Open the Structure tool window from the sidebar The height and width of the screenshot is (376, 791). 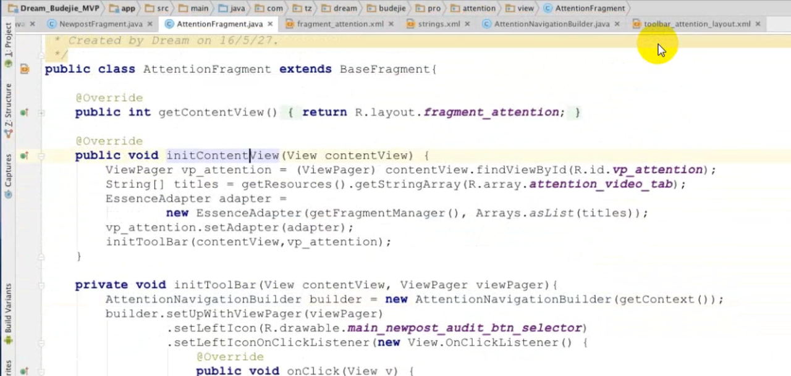click(8, 110)
